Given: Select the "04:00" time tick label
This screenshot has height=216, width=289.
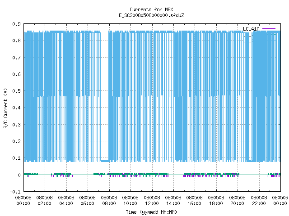Looking at the screenshot, I should pyautogui.click(x=66, y=203).
